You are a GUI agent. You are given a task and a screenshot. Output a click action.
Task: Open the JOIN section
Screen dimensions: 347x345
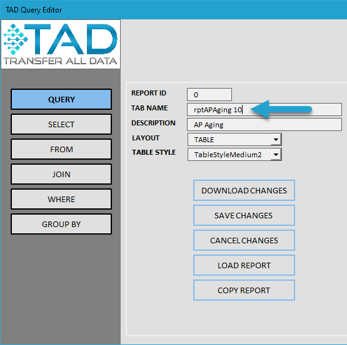61,174
